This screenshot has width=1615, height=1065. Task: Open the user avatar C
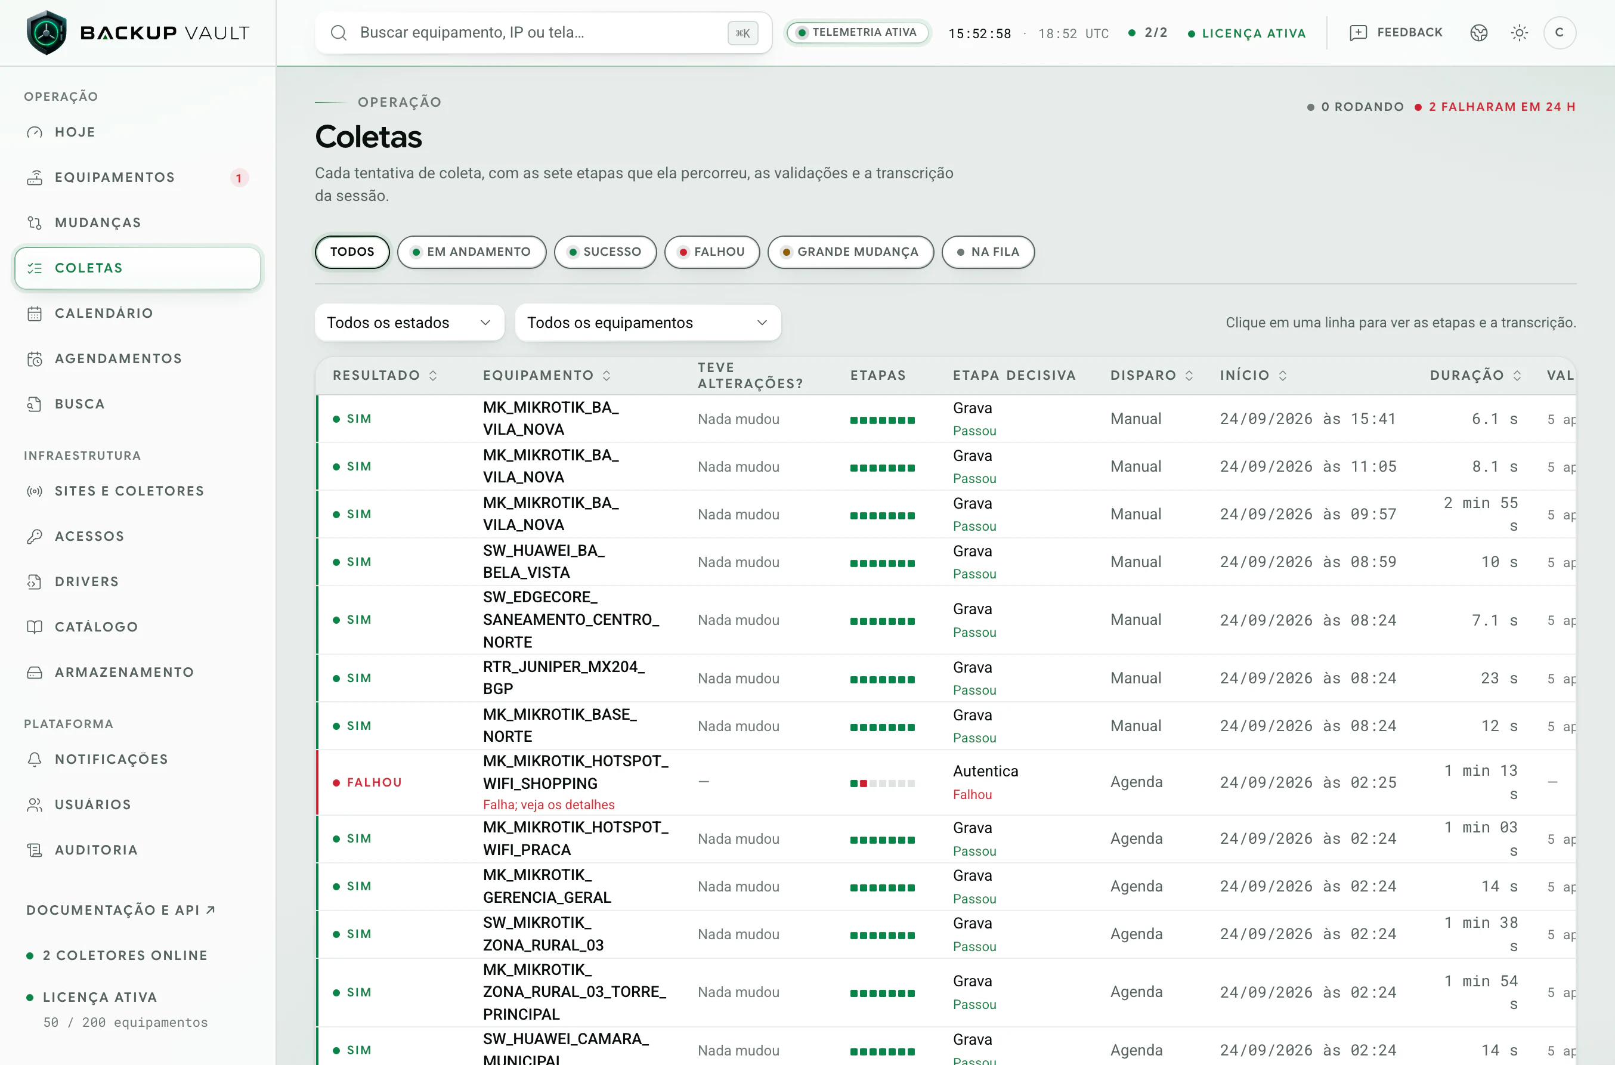click(1560, 33)
